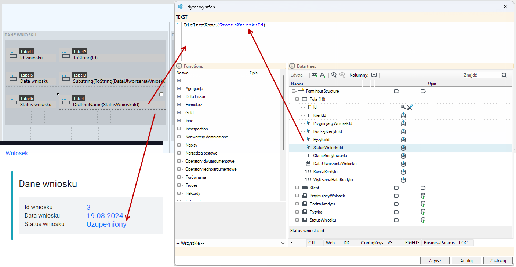Select the Label DicItemName(StatusWnioskuId) control in designer

(x=112, y=102)
